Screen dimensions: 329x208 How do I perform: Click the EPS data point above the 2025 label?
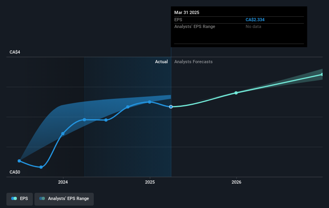[149, 102]
